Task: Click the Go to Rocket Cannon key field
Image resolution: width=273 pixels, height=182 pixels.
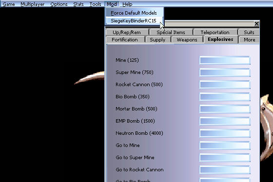Action: click(225, 170)
